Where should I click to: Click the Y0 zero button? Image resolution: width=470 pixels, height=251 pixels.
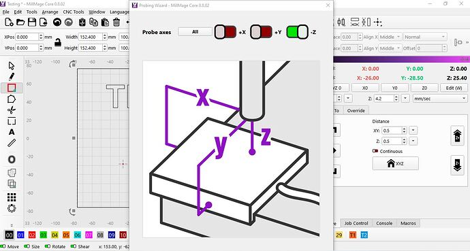(x=394, y=88)
